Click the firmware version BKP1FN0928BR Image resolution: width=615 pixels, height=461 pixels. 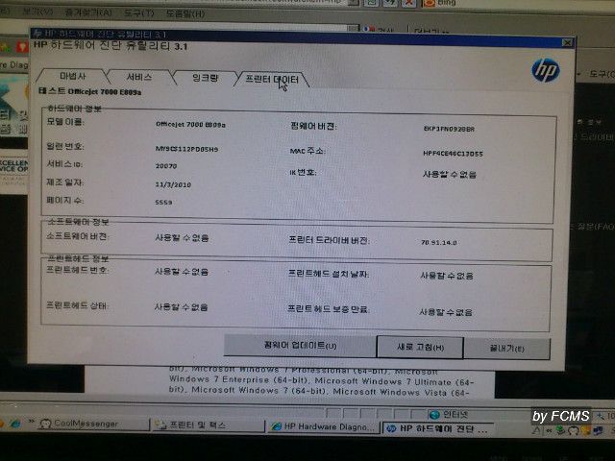(449, 129)
